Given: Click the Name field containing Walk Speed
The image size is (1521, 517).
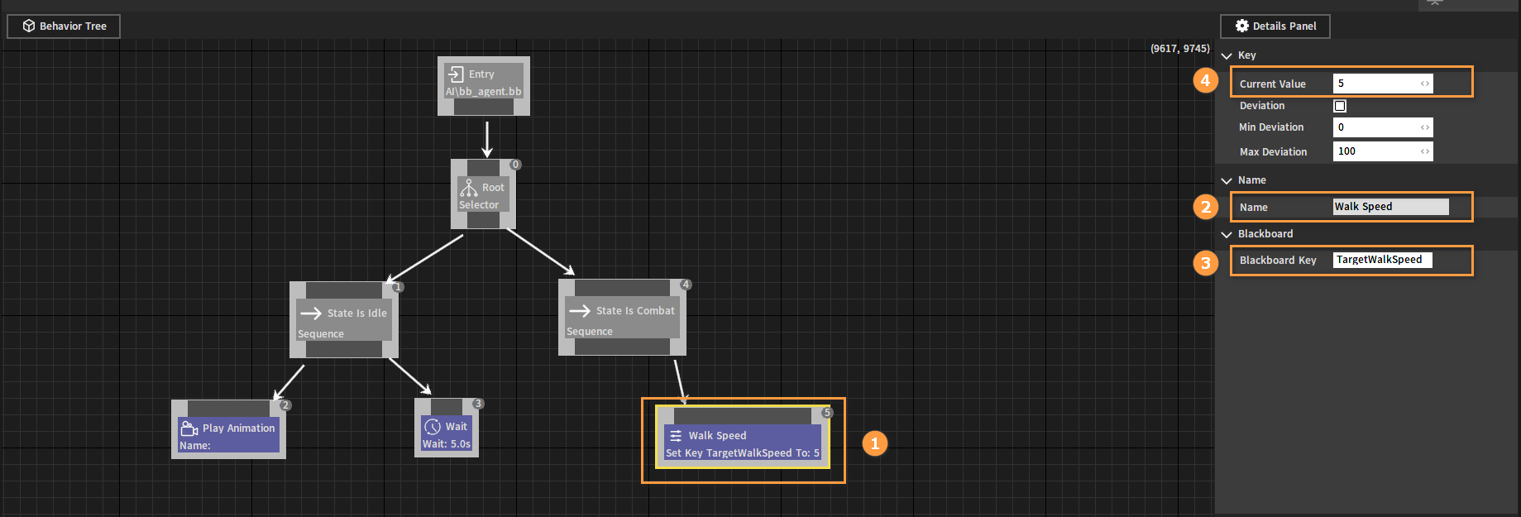Looking at the screenshot, I should 1391,207.
